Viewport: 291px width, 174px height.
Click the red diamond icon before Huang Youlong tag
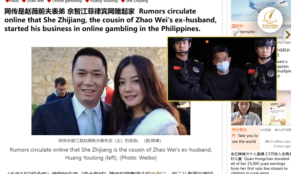[87, 1]
